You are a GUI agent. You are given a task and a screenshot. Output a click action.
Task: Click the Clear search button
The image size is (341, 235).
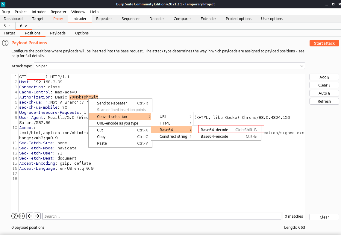coord(324,217)
